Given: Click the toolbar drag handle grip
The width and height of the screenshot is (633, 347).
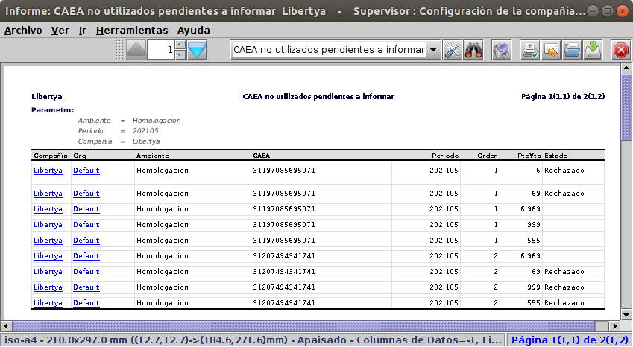Looking at the screenshot, I should 119,50.
